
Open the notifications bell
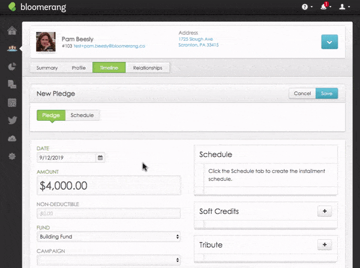pyautogui.click(x=326, y=6)
